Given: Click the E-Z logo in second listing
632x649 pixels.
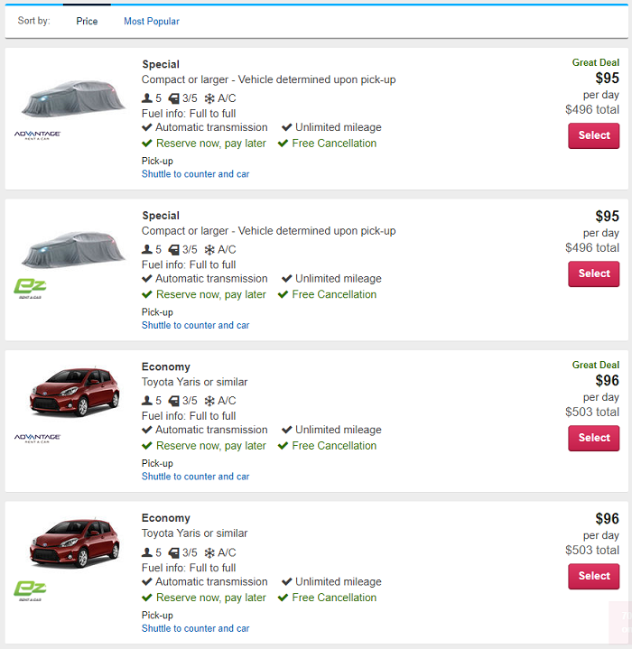Looking at the screenshot, I should (x=30, y=289).
